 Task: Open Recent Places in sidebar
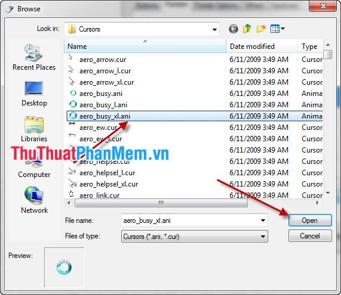pos(34,57)
